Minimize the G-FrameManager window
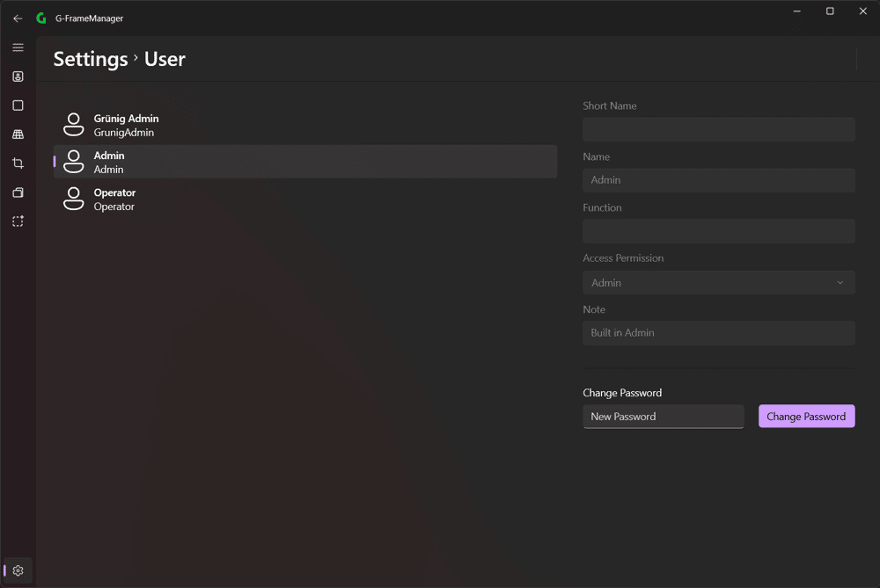The image size is (880, 588). pos(797,11)
